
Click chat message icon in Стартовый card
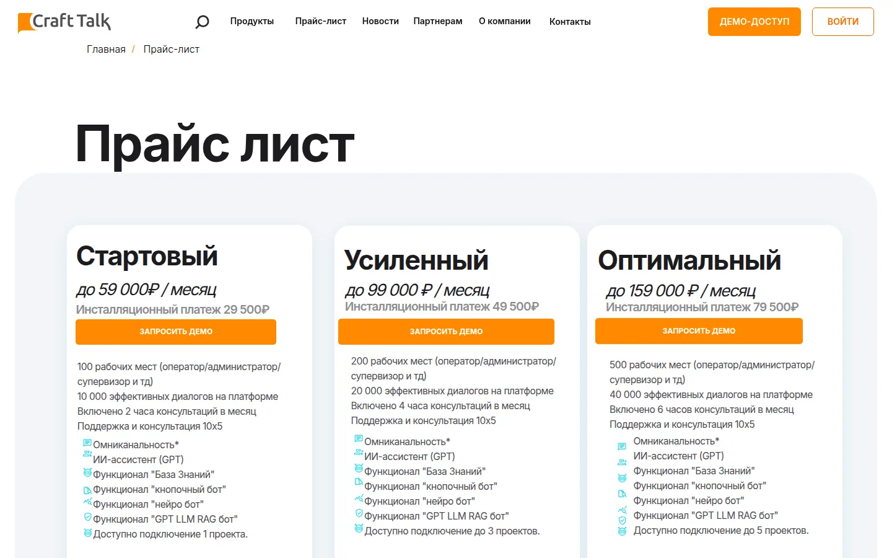pyautogui.click(x=87, y=443)
